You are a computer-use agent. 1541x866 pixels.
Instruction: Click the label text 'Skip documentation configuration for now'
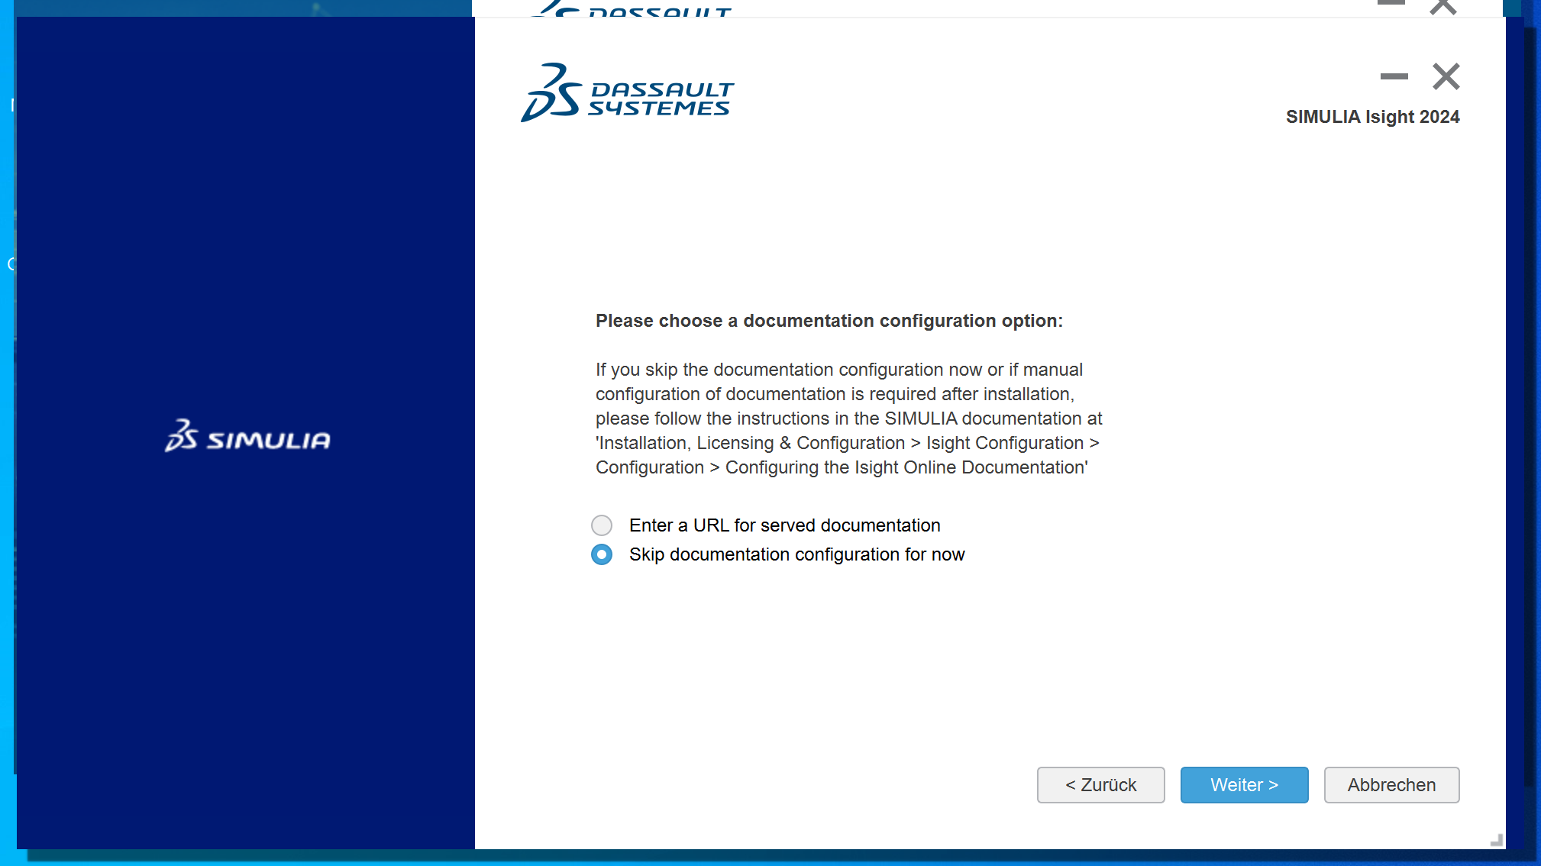pyautogui.click(x=796, y=554)
